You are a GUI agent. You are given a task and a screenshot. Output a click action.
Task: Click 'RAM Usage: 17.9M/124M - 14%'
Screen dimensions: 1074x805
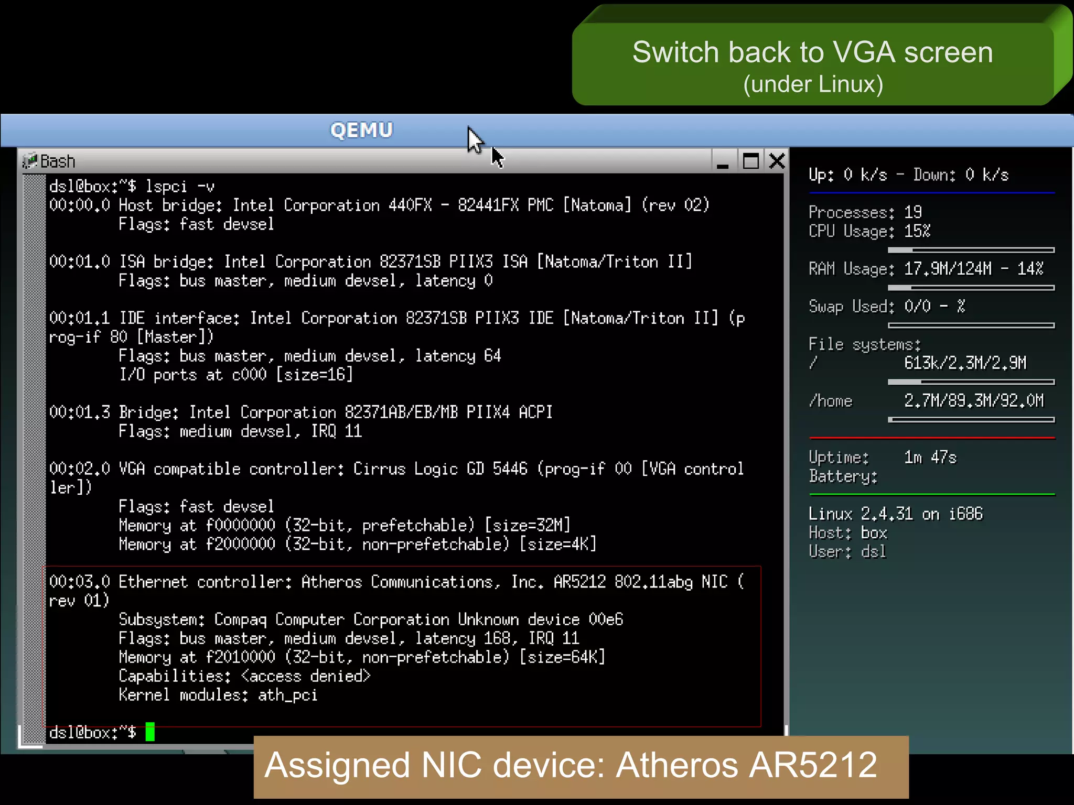tap(926, 269)
